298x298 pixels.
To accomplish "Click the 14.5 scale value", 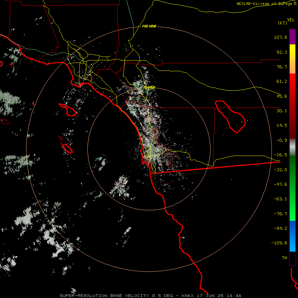I will 282,125.
